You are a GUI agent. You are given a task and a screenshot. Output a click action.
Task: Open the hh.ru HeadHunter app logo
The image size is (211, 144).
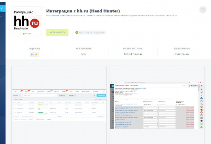tap(27, 21)
